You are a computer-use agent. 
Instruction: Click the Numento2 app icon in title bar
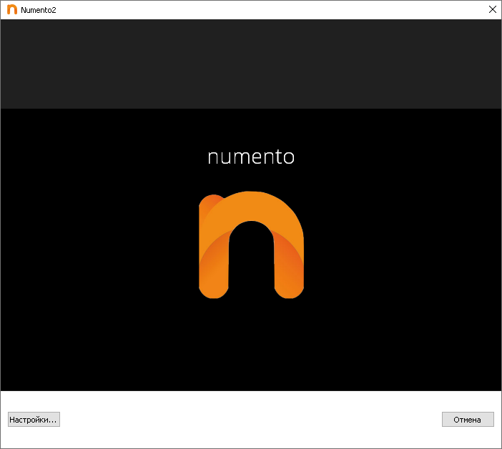12,9
